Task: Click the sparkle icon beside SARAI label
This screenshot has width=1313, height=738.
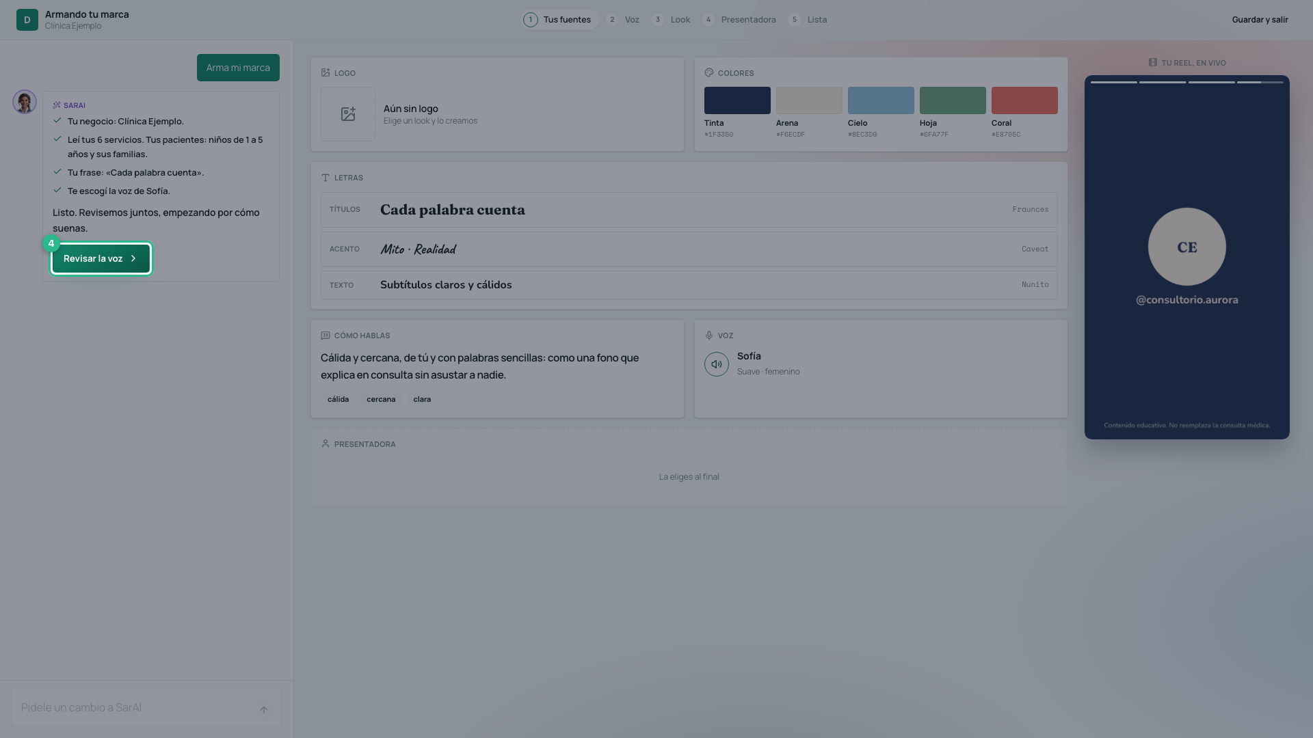Action: point(57,105)
